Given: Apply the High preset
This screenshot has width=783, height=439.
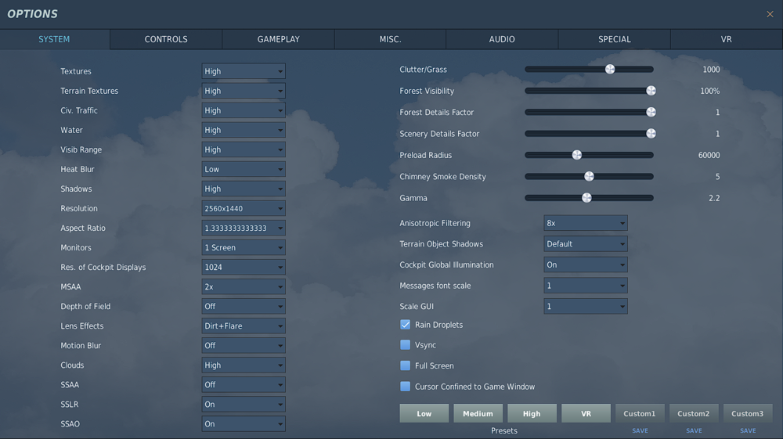Looking at the screenshot, I should pyautogui.click(x=532, y=413).
